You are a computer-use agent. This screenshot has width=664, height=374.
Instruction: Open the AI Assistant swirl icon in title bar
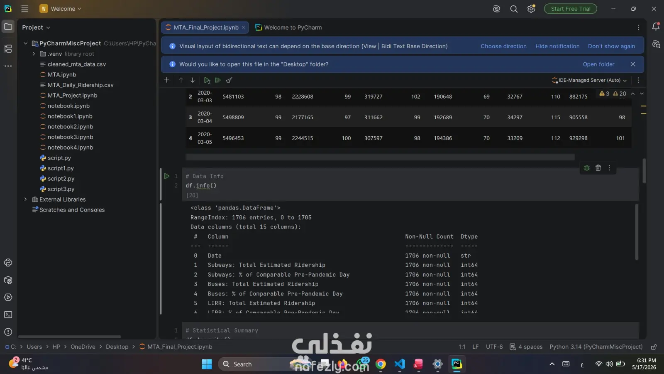point(496,9)
